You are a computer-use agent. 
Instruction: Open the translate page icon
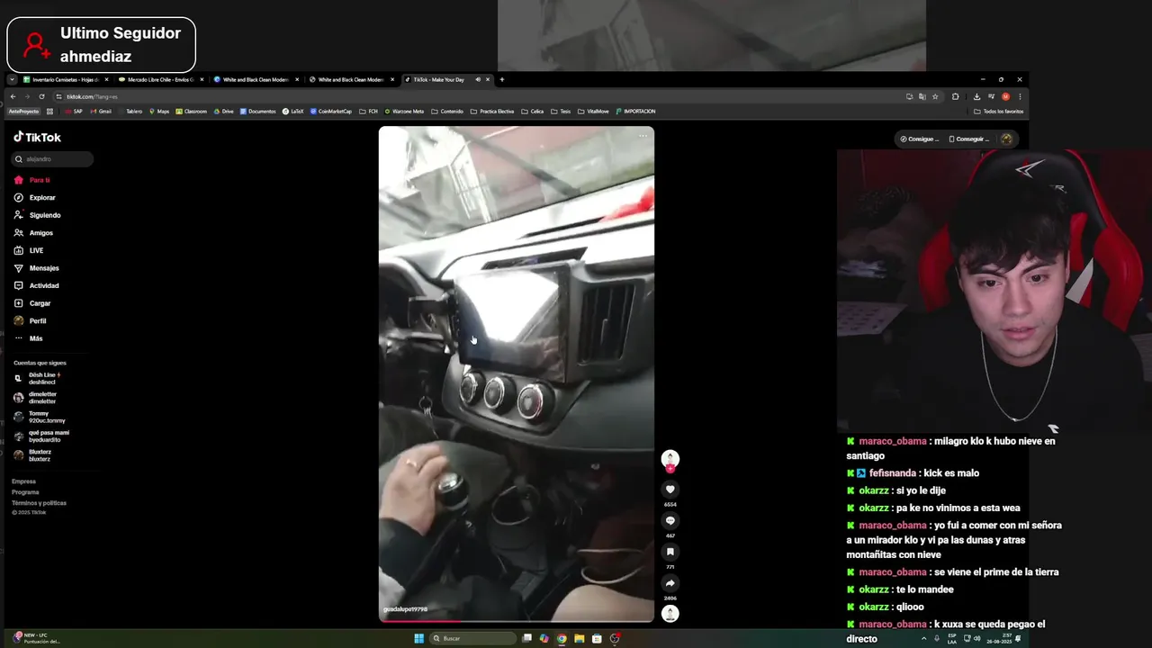point(922,96)
